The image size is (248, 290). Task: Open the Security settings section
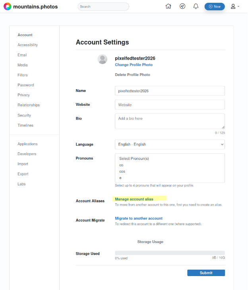(24, 115)
